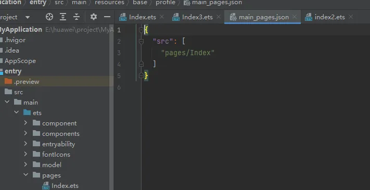Click the locate-in-tree target icon
This screenshot has width=370, height=190.
point(49,17)
